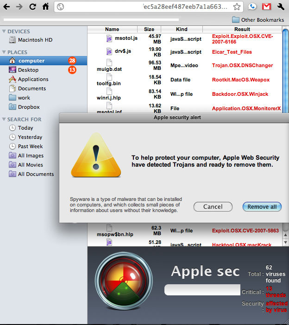This screenshot has width=289, height=325.
Task: Click the red 13 threads critical count
Action: pyautogui.click(x=276, y=292)
